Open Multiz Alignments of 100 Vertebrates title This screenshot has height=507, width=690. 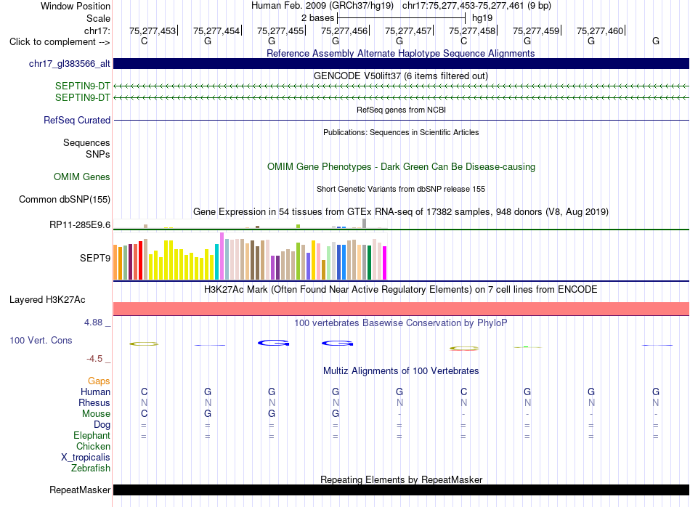pyautogui.click(x=401, y=371)
